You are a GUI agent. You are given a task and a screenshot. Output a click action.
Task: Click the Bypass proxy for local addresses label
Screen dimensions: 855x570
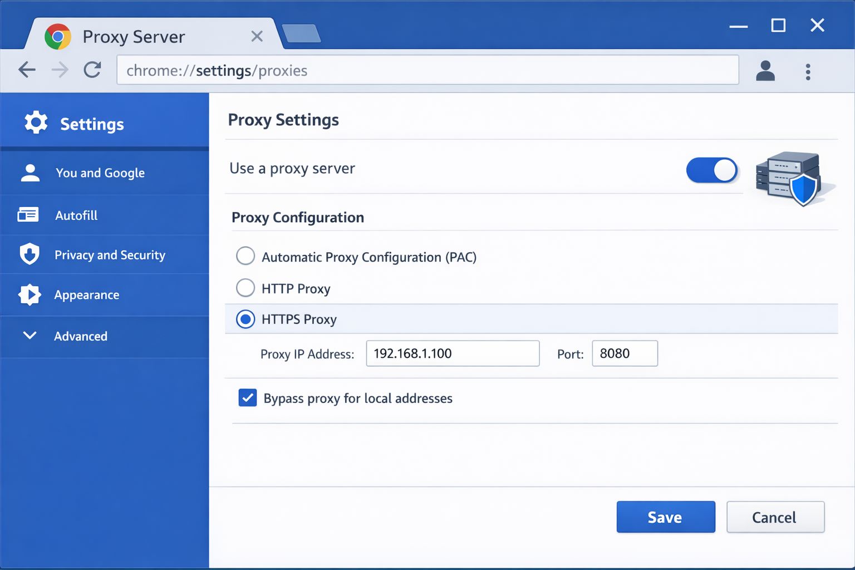tap(358, 399)
